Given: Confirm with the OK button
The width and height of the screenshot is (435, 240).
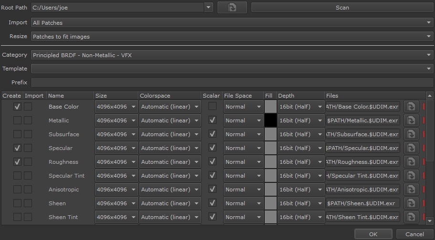Looking at the screenshot, I should (x=373, y=234).
